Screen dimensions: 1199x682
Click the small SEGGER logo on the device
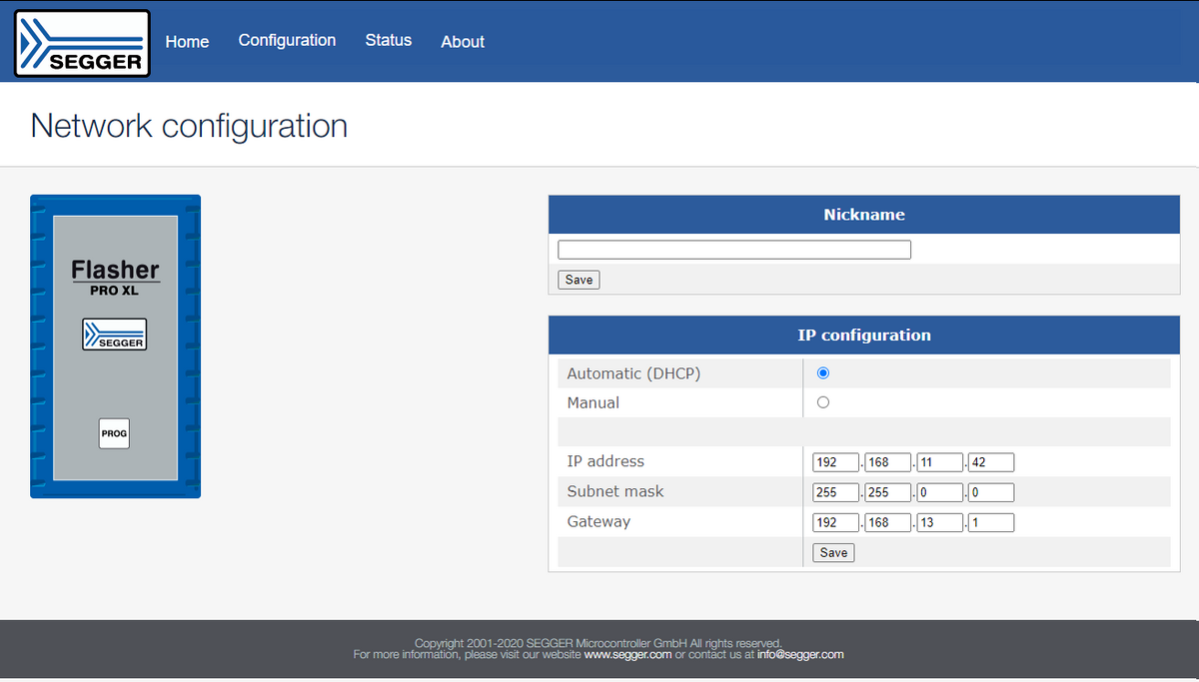[x=114, y=335]
